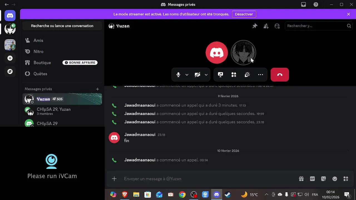Open the emoji picker
356x200 pixels.
335,179
